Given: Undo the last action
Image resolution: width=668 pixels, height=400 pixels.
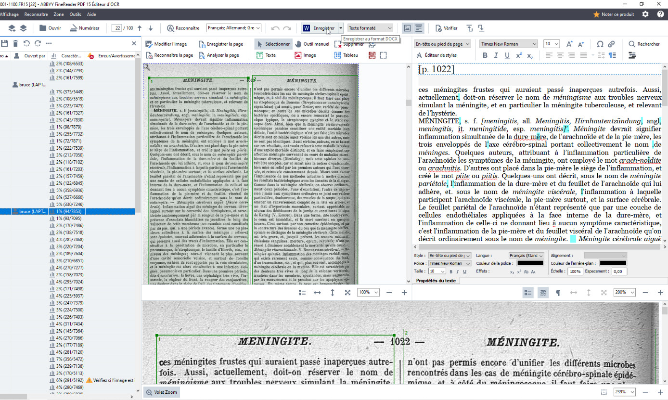Looking at the screenshot, I should 275,28.
